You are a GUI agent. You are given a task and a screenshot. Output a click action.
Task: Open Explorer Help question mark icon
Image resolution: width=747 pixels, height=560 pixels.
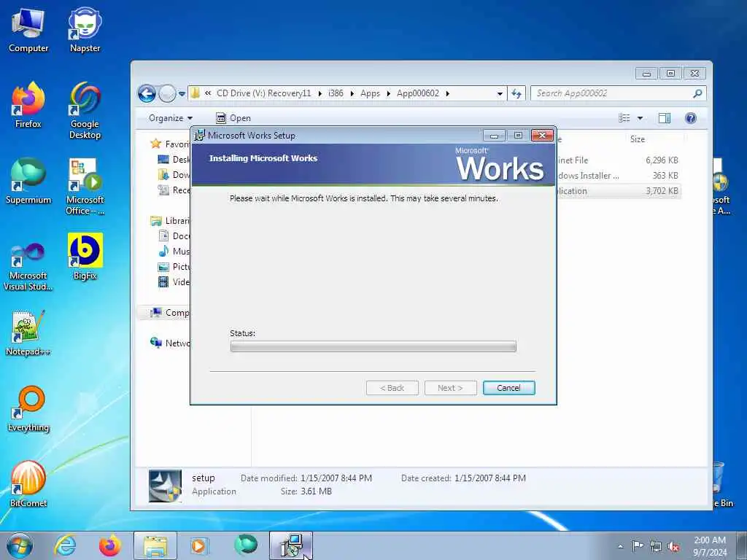click(690, 118)
